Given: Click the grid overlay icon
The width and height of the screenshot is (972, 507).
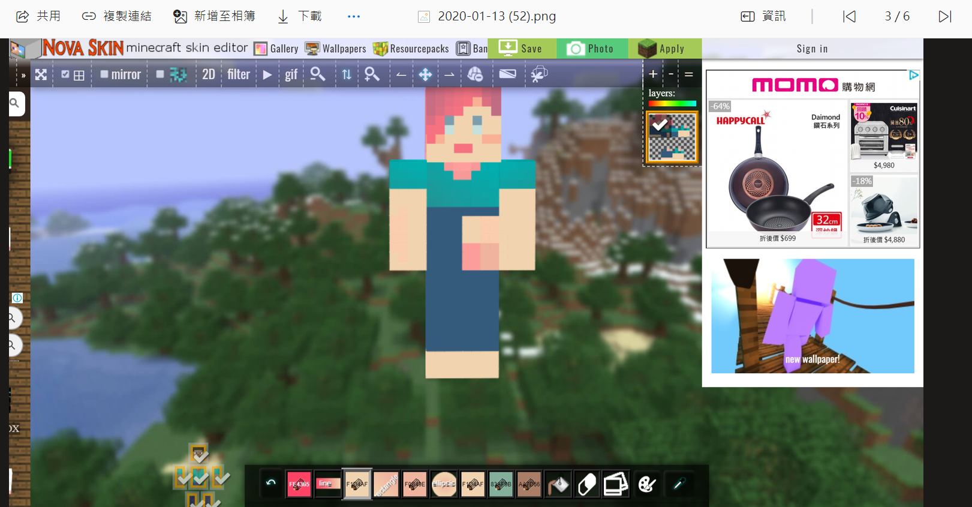Looking at the screenshot, I should [x=79, y=76].
